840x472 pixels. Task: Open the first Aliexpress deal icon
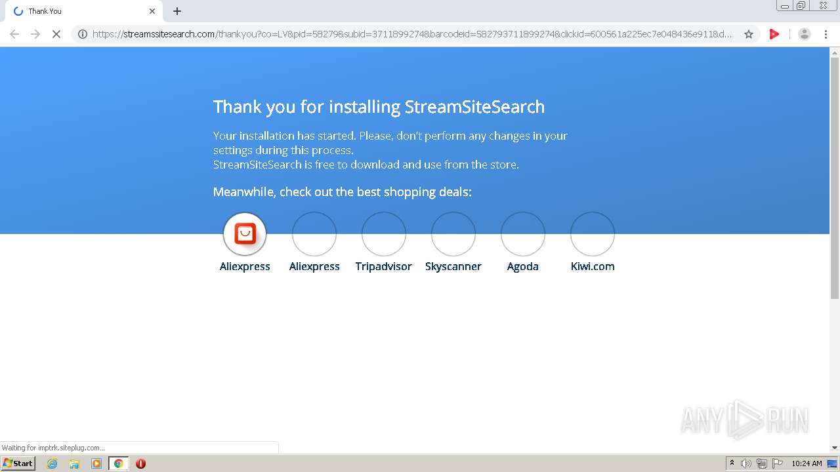coord(245,233)
